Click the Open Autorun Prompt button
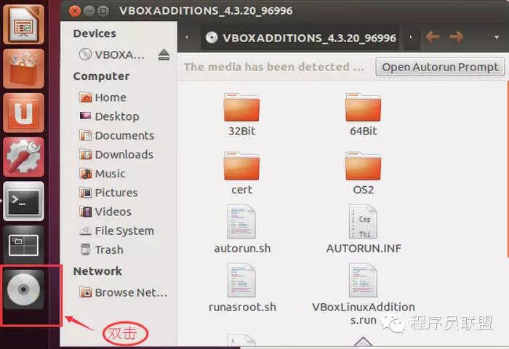 pyautogui.click(x=440, y=67)
